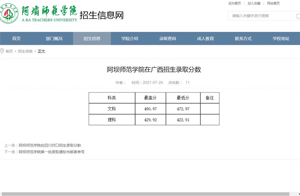Click the 490.97 score cell
300x196 pixels.
[x=151, y=109]
